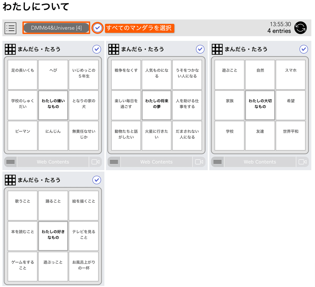
Task: Click the テレビを見ること cell
Action: (84, 236)
